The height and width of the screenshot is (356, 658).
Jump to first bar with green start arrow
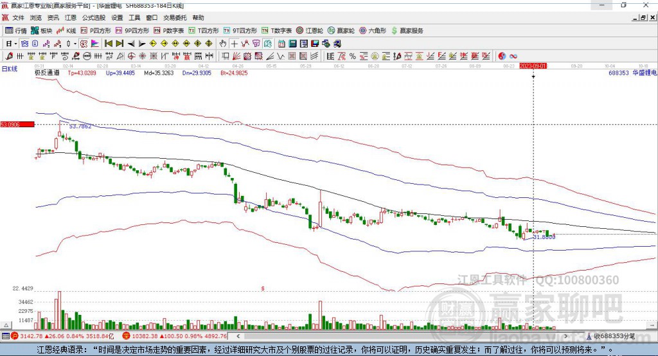(x=109, y=44)
